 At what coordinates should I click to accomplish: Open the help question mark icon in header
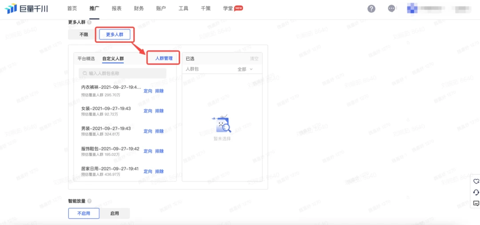pos(372,9)
